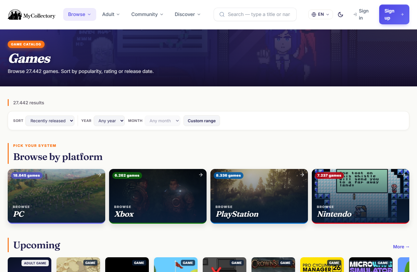Click the 6.262 games badge
The height and width of the screenshot is (272, 417).
tap(127, 175)
